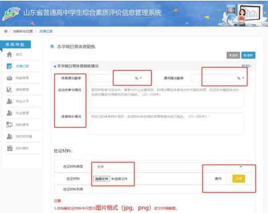Screen dimensions: 268x213
Task: Click the clipboard-check icon at sidebar bottom
Action: point(10,148)
